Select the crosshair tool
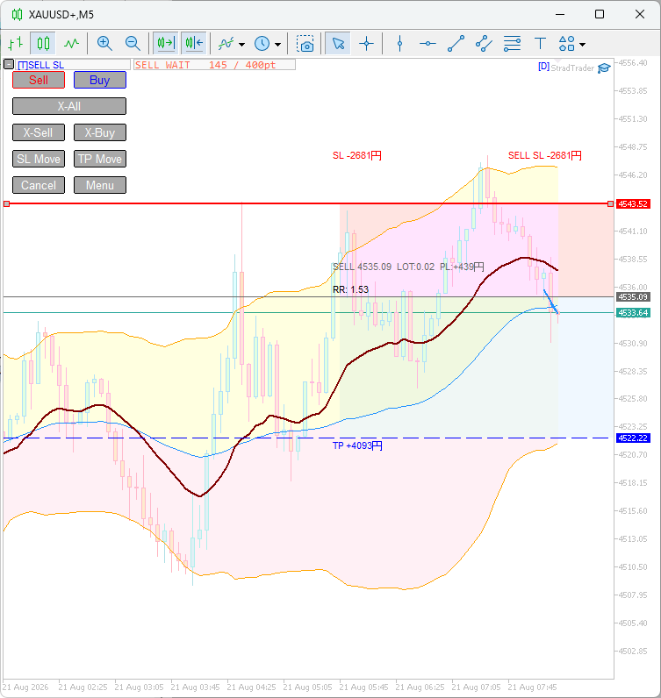Image resolution: width=661 pixels, height=698 pixels. point(366,44)
